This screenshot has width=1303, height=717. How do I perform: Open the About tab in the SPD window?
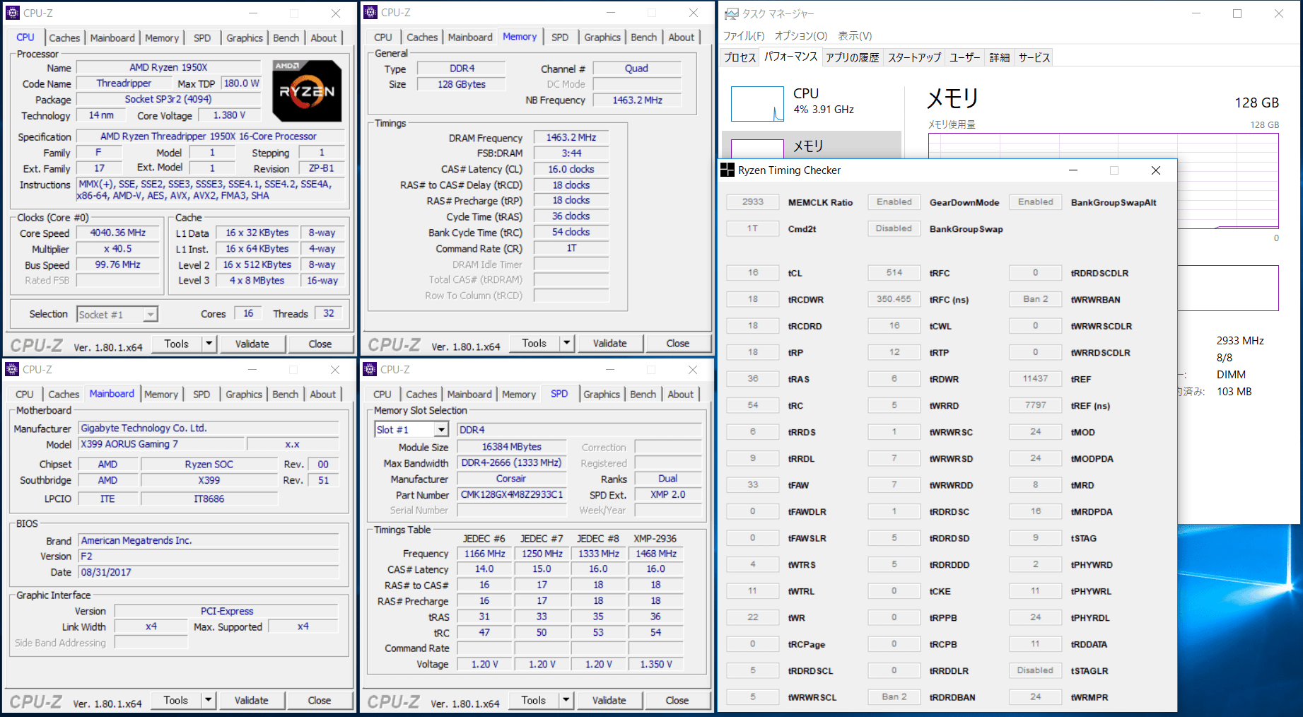[x=681, y=394]
